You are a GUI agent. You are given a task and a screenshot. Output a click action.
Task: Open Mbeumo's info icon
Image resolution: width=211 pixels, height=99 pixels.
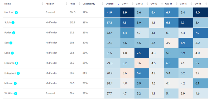17,63
